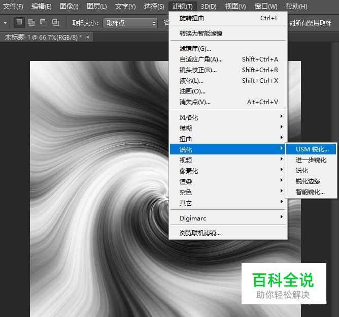Expand the 锐化 submenu
Screen dimensions: 339x317
click(228, 149)
